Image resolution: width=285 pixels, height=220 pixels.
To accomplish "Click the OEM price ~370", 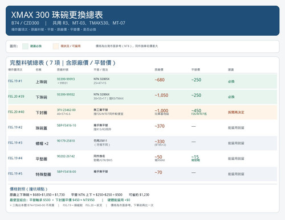I will click(160, 126).
